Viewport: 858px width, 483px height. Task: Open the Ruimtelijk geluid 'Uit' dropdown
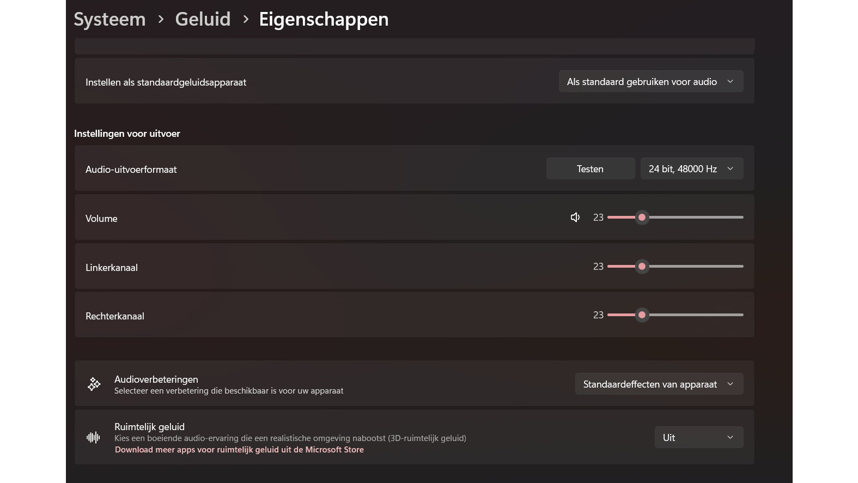(x=698, y=437)
